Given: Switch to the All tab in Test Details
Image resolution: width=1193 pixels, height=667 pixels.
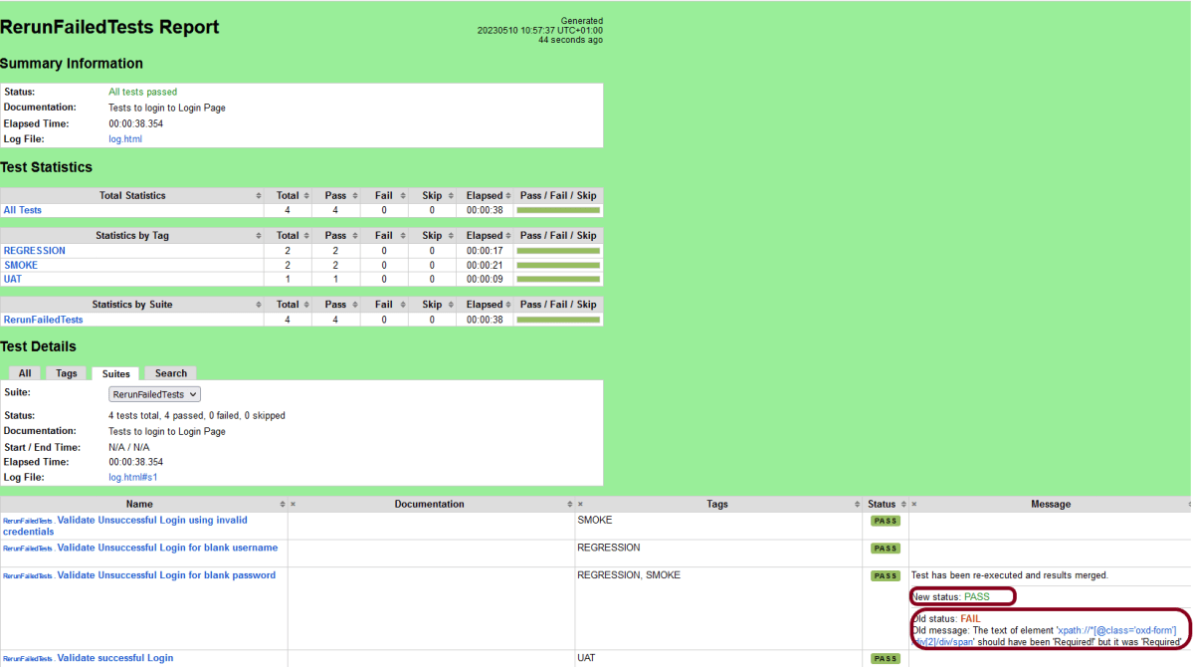Looking at the screenshot, I should click(25, 373).
